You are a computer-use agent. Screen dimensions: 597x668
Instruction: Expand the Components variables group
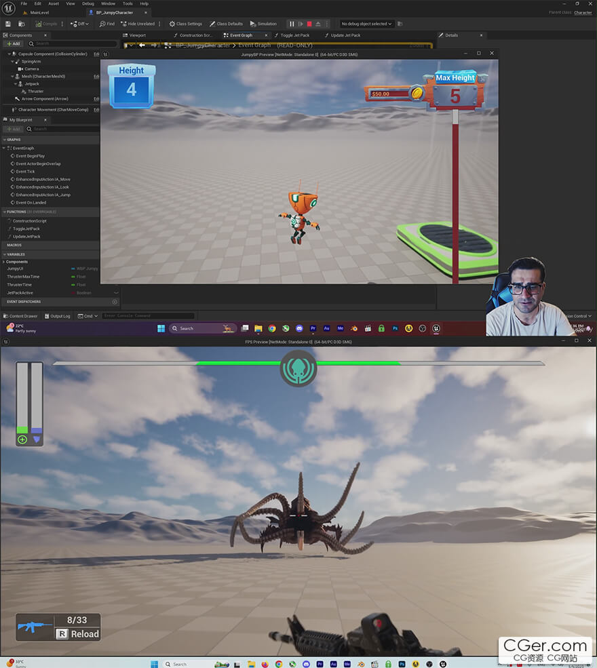4,262
